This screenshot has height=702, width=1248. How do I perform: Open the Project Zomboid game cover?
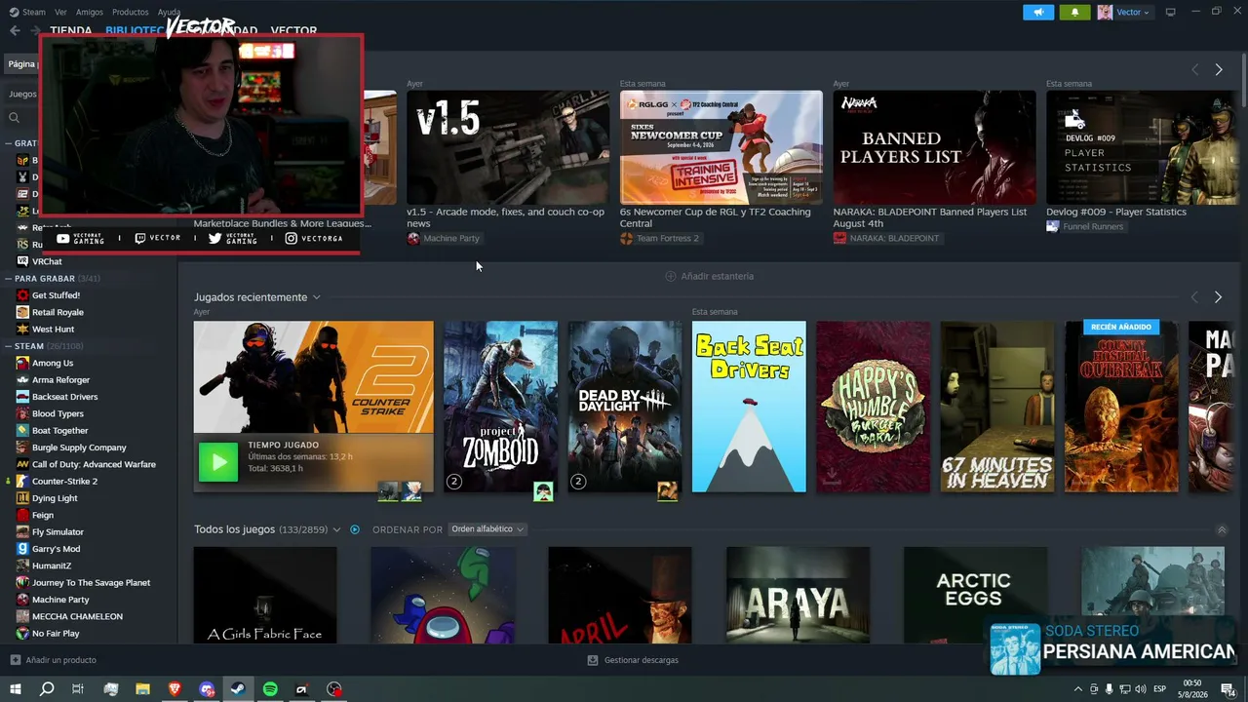[501, 407]
